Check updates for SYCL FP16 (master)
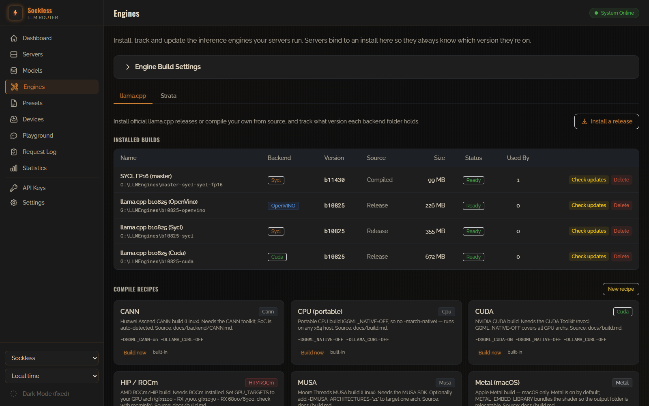Image resolution: width=649 pixels, height=406 pixels. (589, 180)
